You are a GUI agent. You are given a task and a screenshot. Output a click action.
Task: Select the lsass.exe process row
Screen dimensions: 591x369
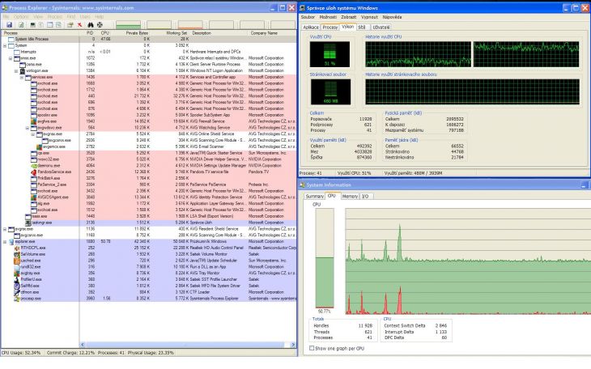coord(149,216)
